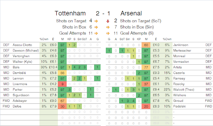Click Mertesacker's green goal cell

click(x=109, y=51)
